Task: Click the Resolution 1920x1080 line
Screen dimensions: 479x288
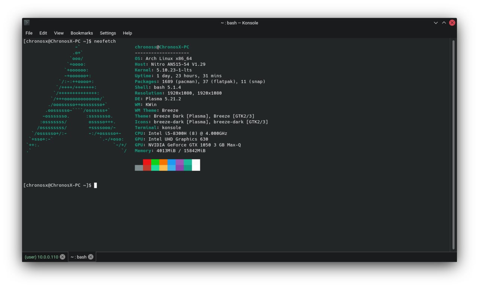Action: 178,93
